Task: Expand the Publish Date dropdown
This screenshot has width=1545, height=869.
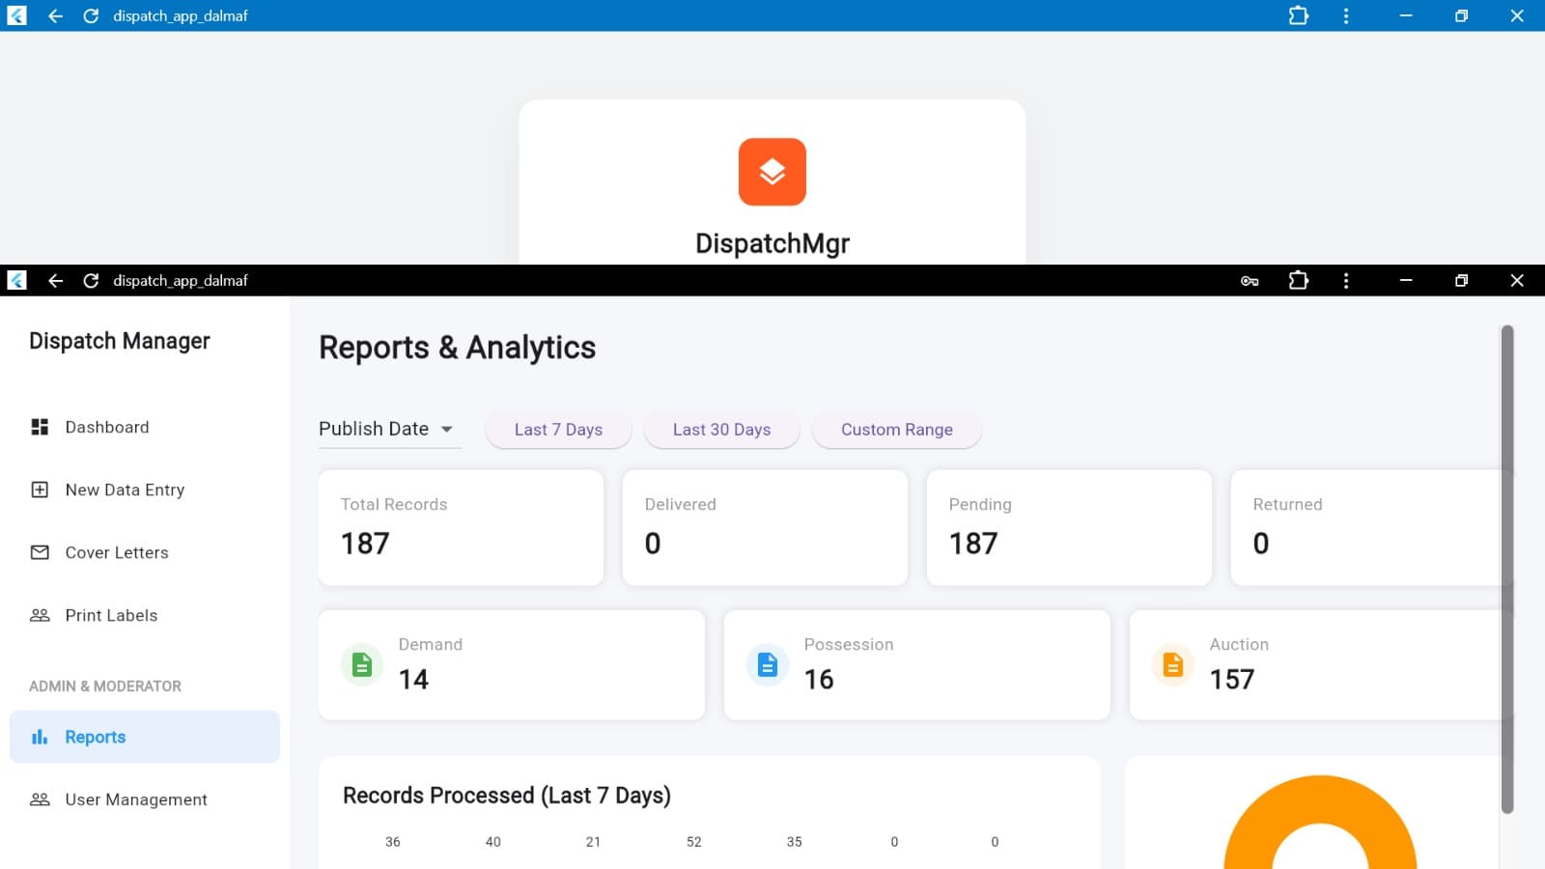Action: click(389, 429)
